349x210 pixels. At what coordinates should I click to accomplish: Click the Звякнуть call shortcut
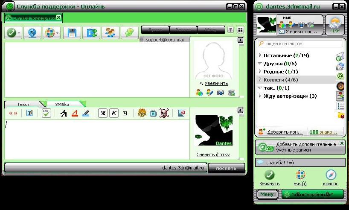click(269, 178)
